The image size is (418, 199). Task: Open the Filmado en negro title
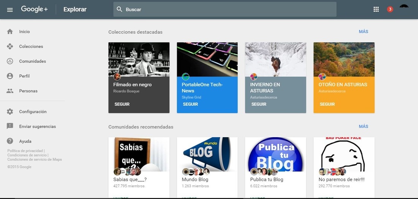132,85
